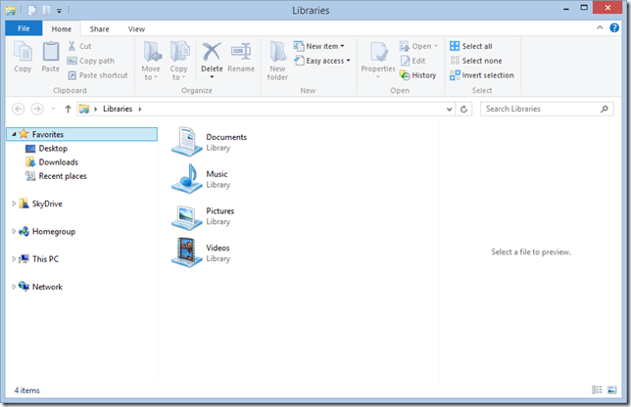Open Customize Quick Access Toolbar dropdown

coord(59,11)
